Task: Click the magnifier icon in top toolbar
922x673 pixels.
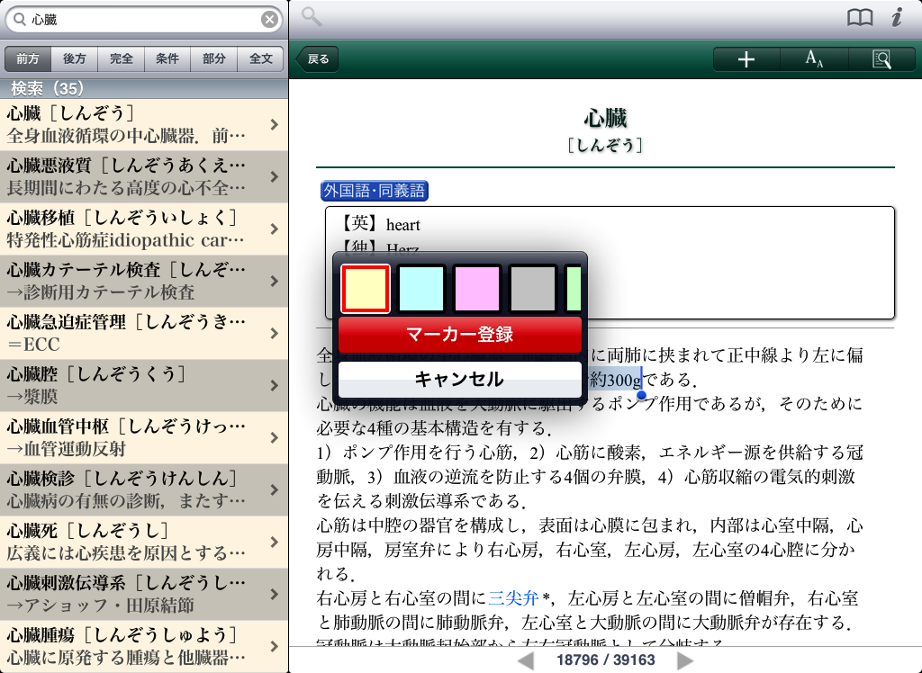Action: click(312, 16)
